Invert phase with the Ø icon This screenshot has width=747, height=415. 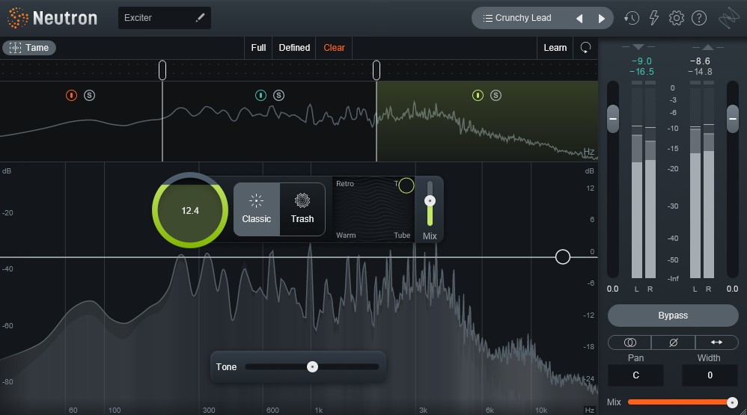coord(673,342)
